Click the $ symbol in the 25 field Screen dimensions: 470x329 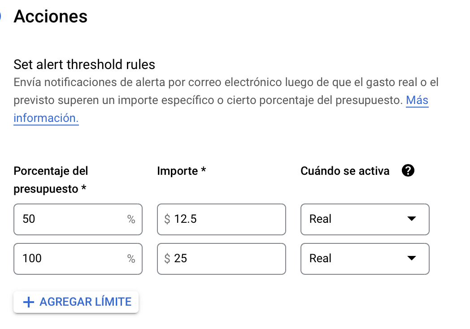pos(167,258)
